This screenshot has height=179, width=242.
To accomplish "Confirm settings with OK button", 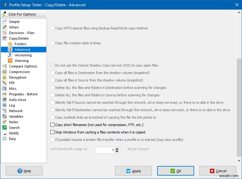I will tap(176, 171).
